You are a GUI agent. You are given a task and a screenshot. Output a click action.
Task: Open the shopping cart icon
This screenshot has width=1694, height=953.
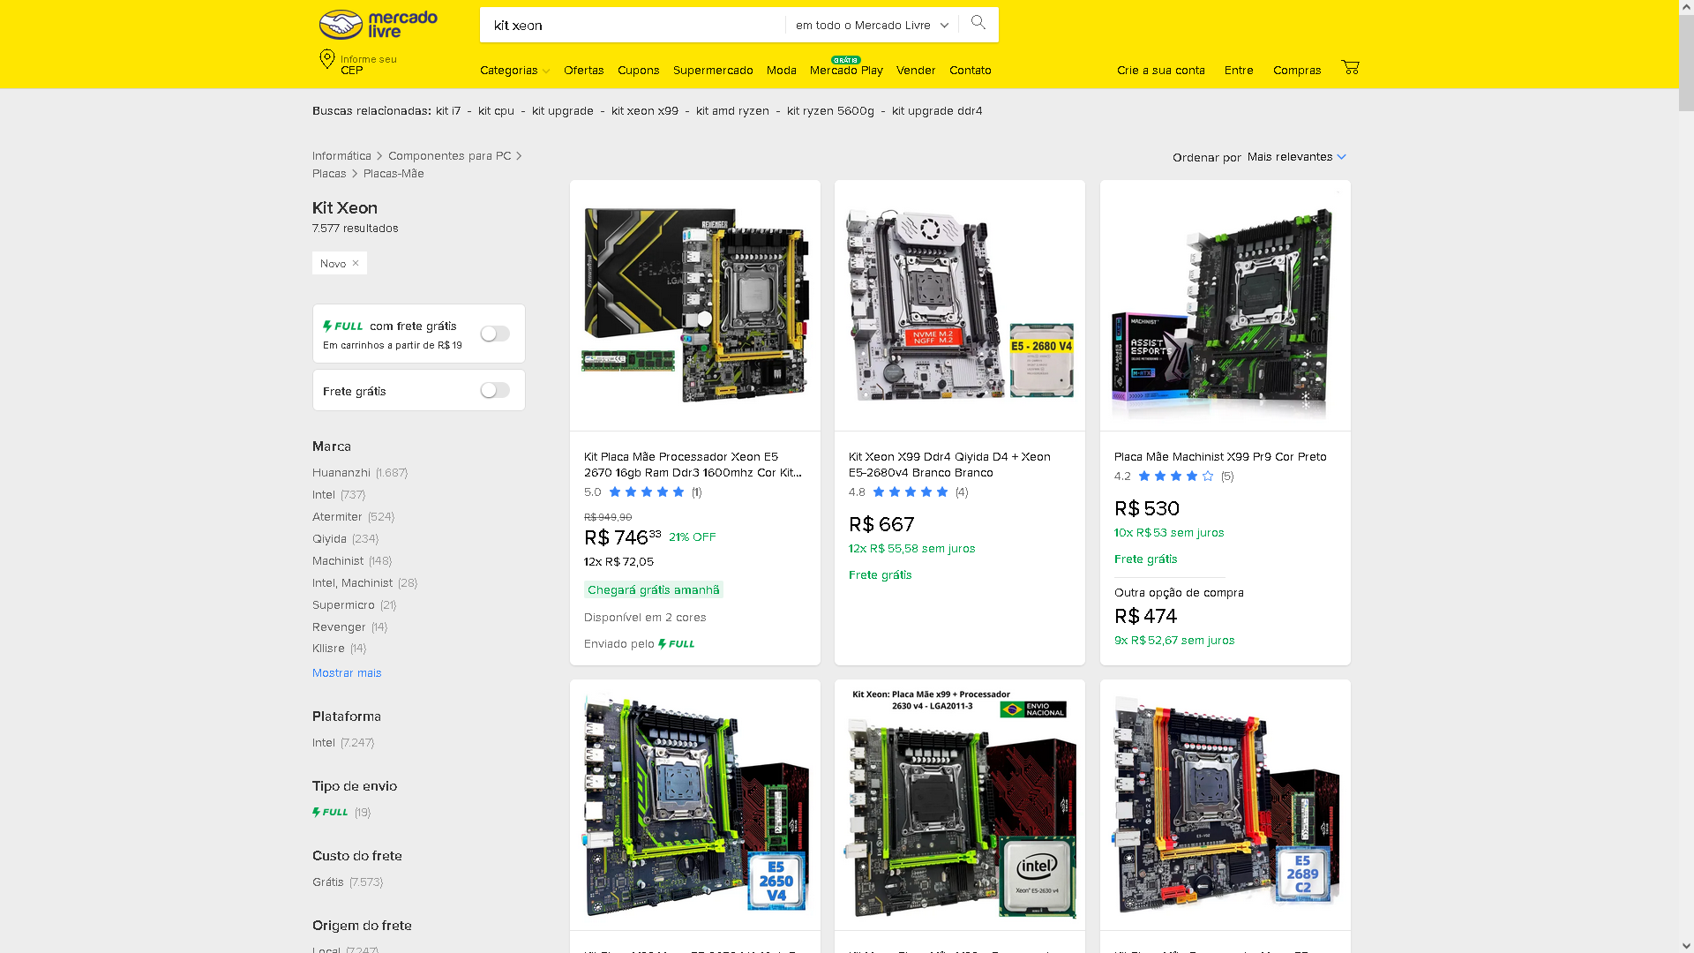point(1350,68)
